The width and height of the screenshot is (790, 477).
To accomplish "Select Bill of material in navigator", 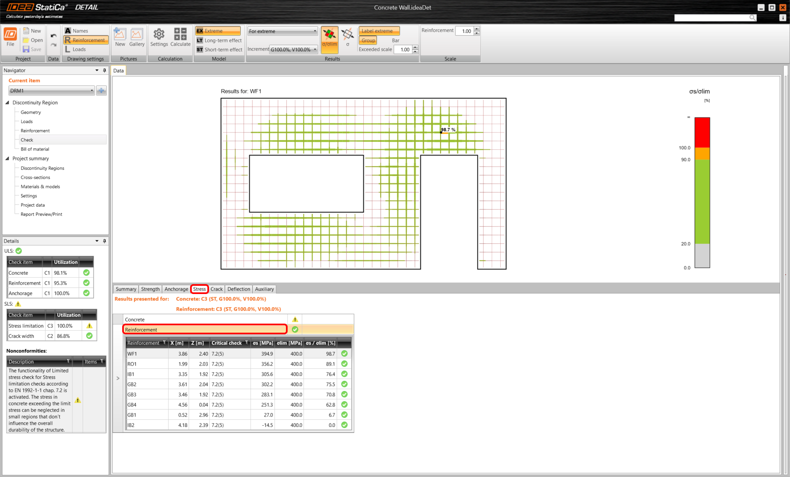I will [35, 149].
